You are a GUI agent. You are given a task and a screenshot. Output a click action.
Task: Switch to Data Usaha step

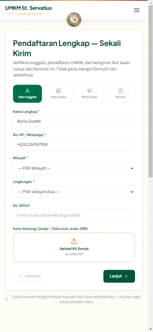click(x=58, y=94)
